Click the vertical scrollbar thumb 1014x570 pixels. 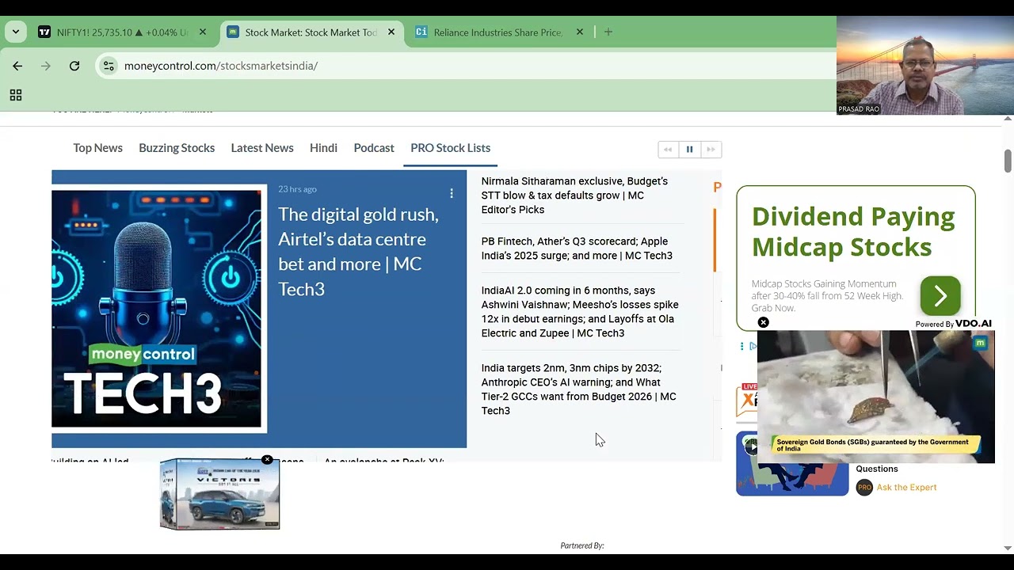point(1008,160)
